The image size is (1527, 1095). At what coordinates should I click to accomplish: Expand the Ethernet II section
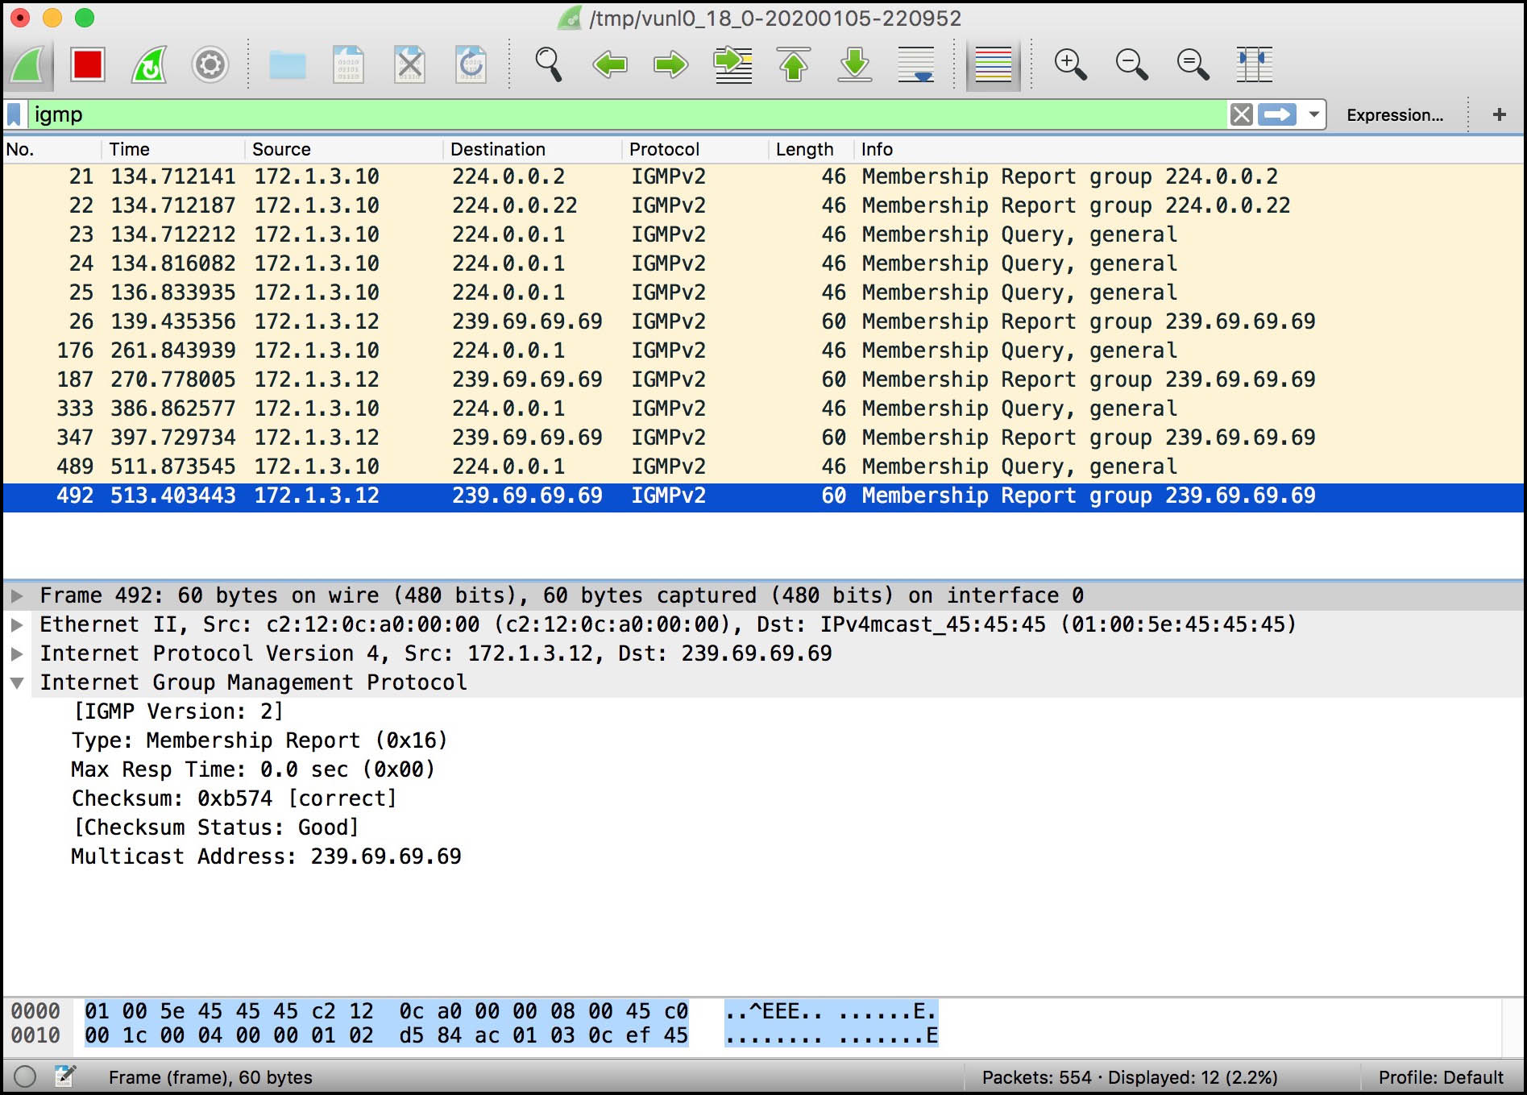click(x=17, y=625)
